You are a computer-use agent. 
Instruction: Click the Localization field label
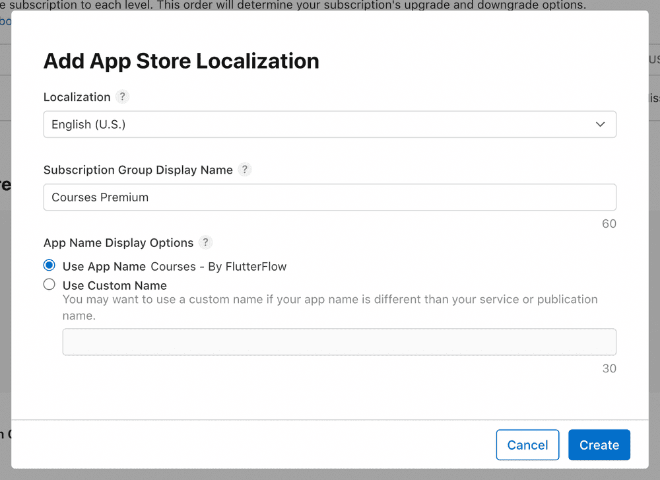point(77,97)
